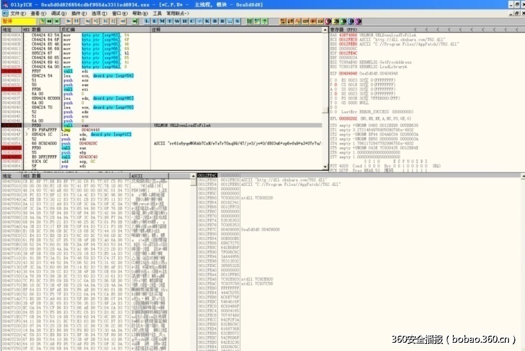Show Threads window with T button
This screenshot has height=351, width=525.
pyautogui.click(x=169, y=21)
